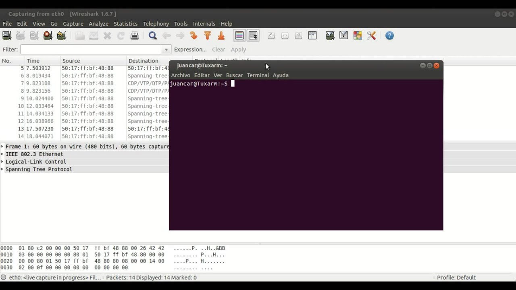Go back in packet history
Viewport: 516px width, 290px height.
166,36
